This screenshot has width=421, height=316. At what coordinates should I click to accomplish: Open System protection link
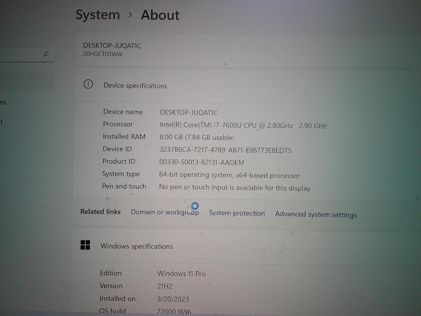click(x=237, y=213)
